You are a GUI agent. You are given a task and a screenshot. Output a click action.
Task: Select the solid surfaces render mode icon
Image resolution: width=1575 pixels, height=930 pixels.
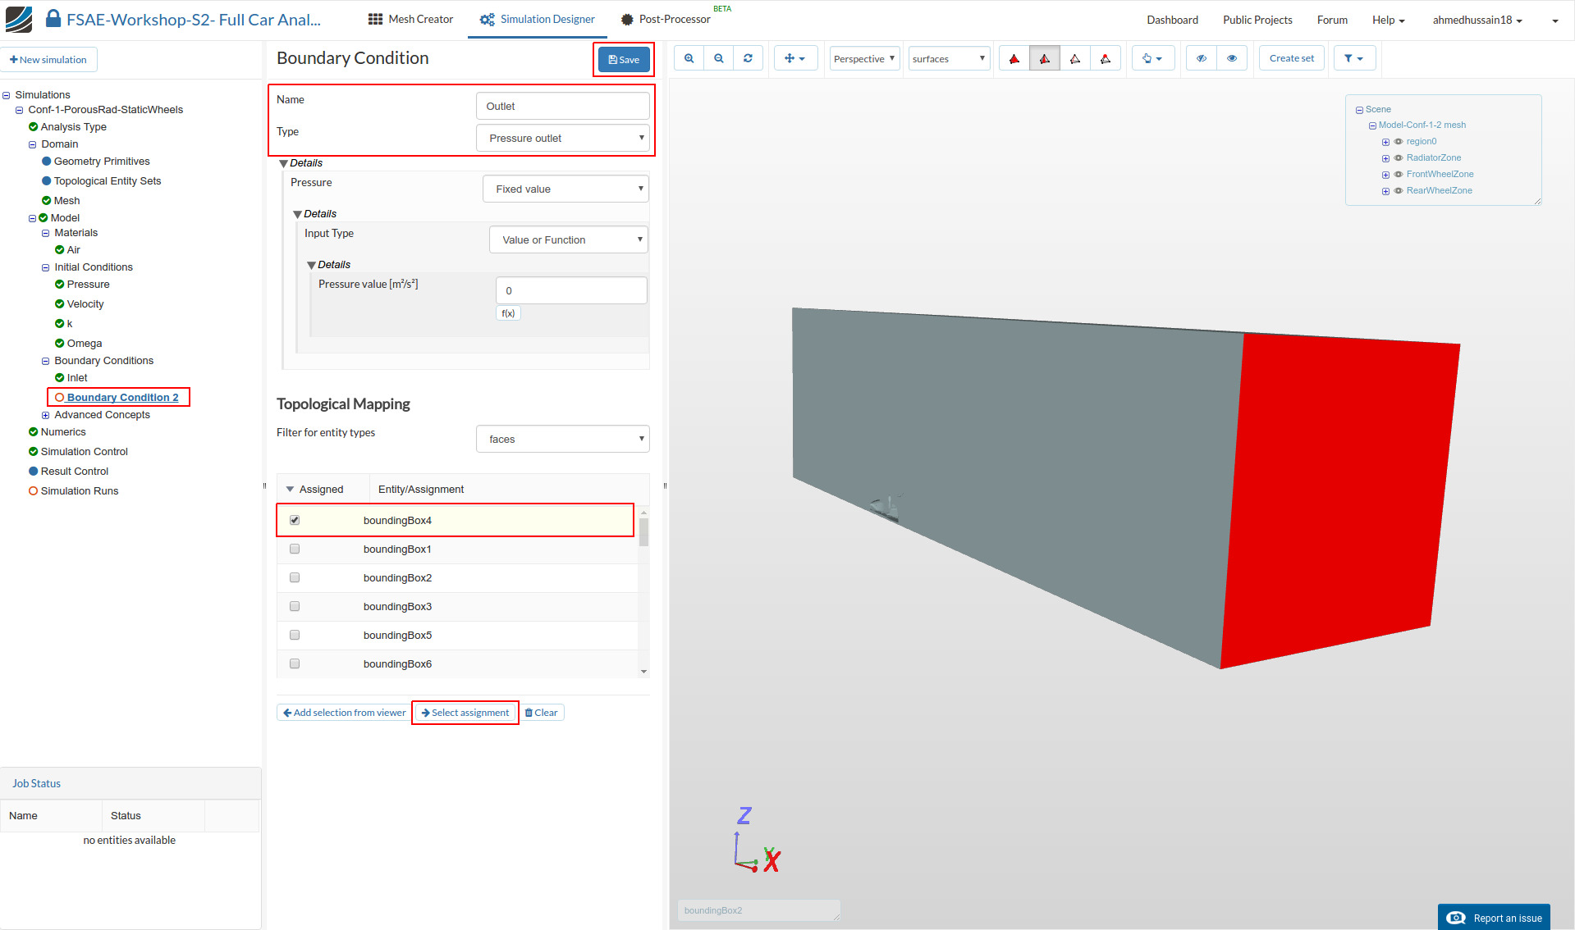tap(1014, 58)
